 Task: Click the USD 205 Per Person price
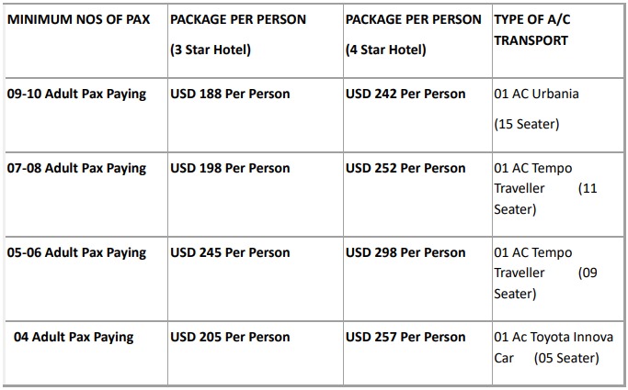[230, 337]
